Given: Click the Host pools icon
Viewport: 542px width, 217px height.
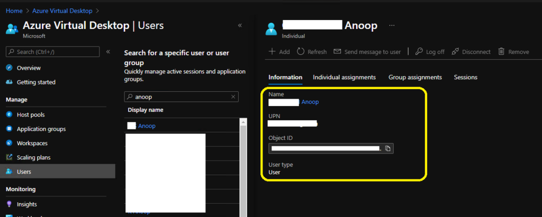Looking at the screenshot, I should 10,115.
